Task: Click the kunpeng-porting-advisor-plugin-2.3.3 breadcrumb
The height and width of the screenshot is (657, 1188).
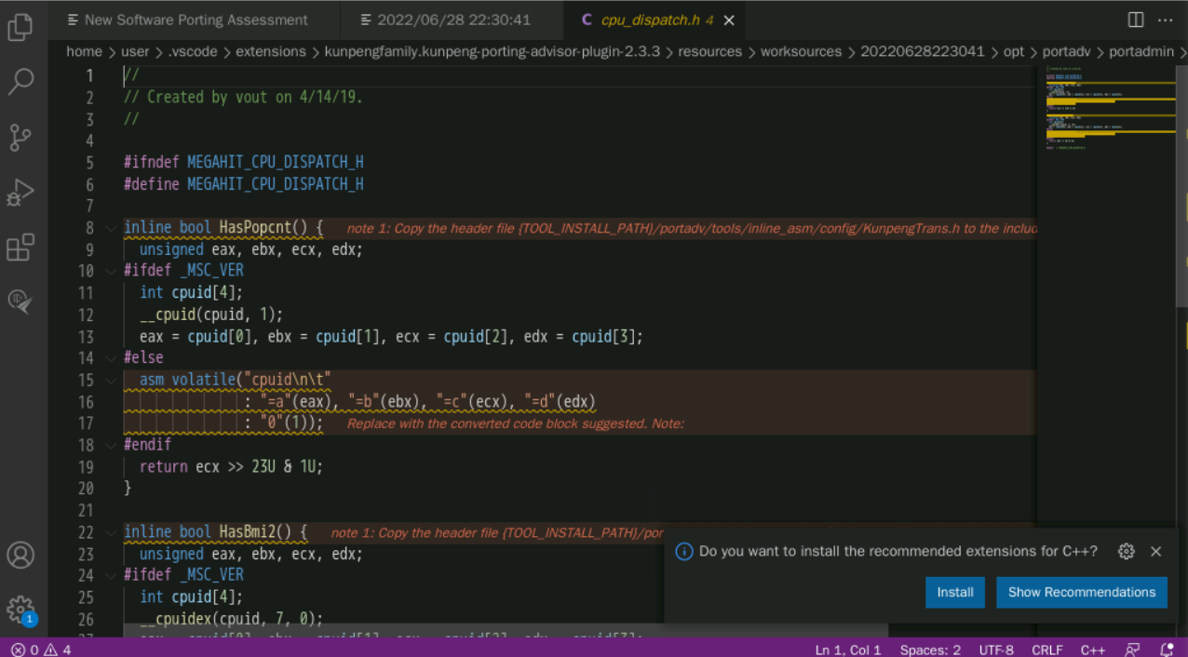Action: click(x=493, y=51)
